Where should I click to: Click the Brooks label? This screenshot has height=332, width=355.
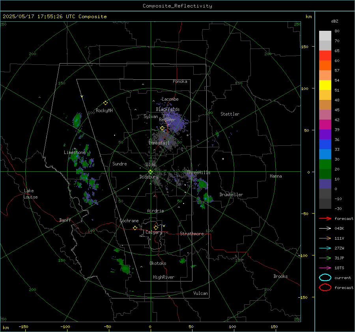(280, 276)
